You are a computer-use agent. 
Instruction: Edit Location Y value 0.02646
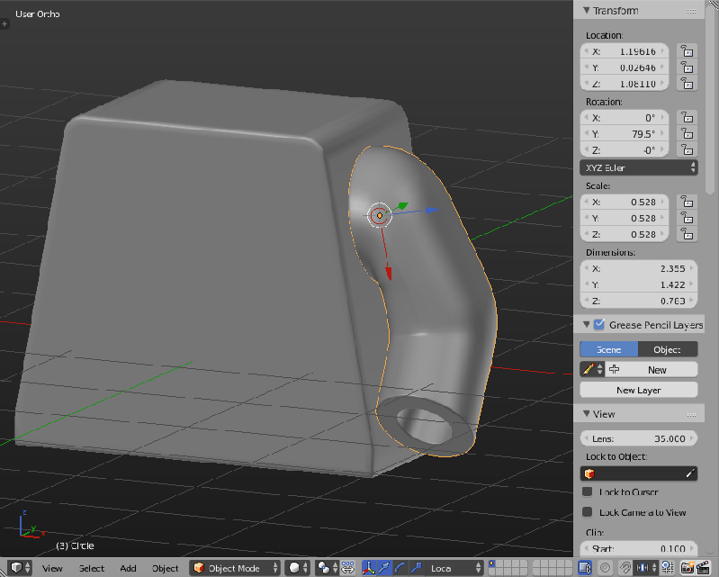coord(625,68)
